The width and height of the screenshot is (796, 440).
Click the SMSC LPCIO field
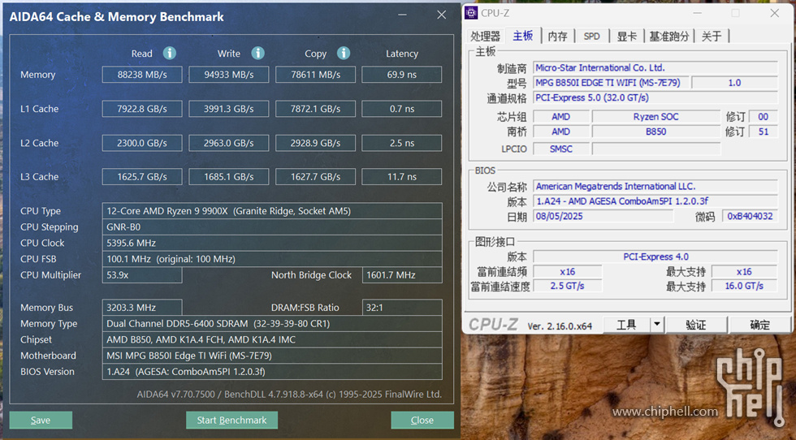(x=561, y=149)
